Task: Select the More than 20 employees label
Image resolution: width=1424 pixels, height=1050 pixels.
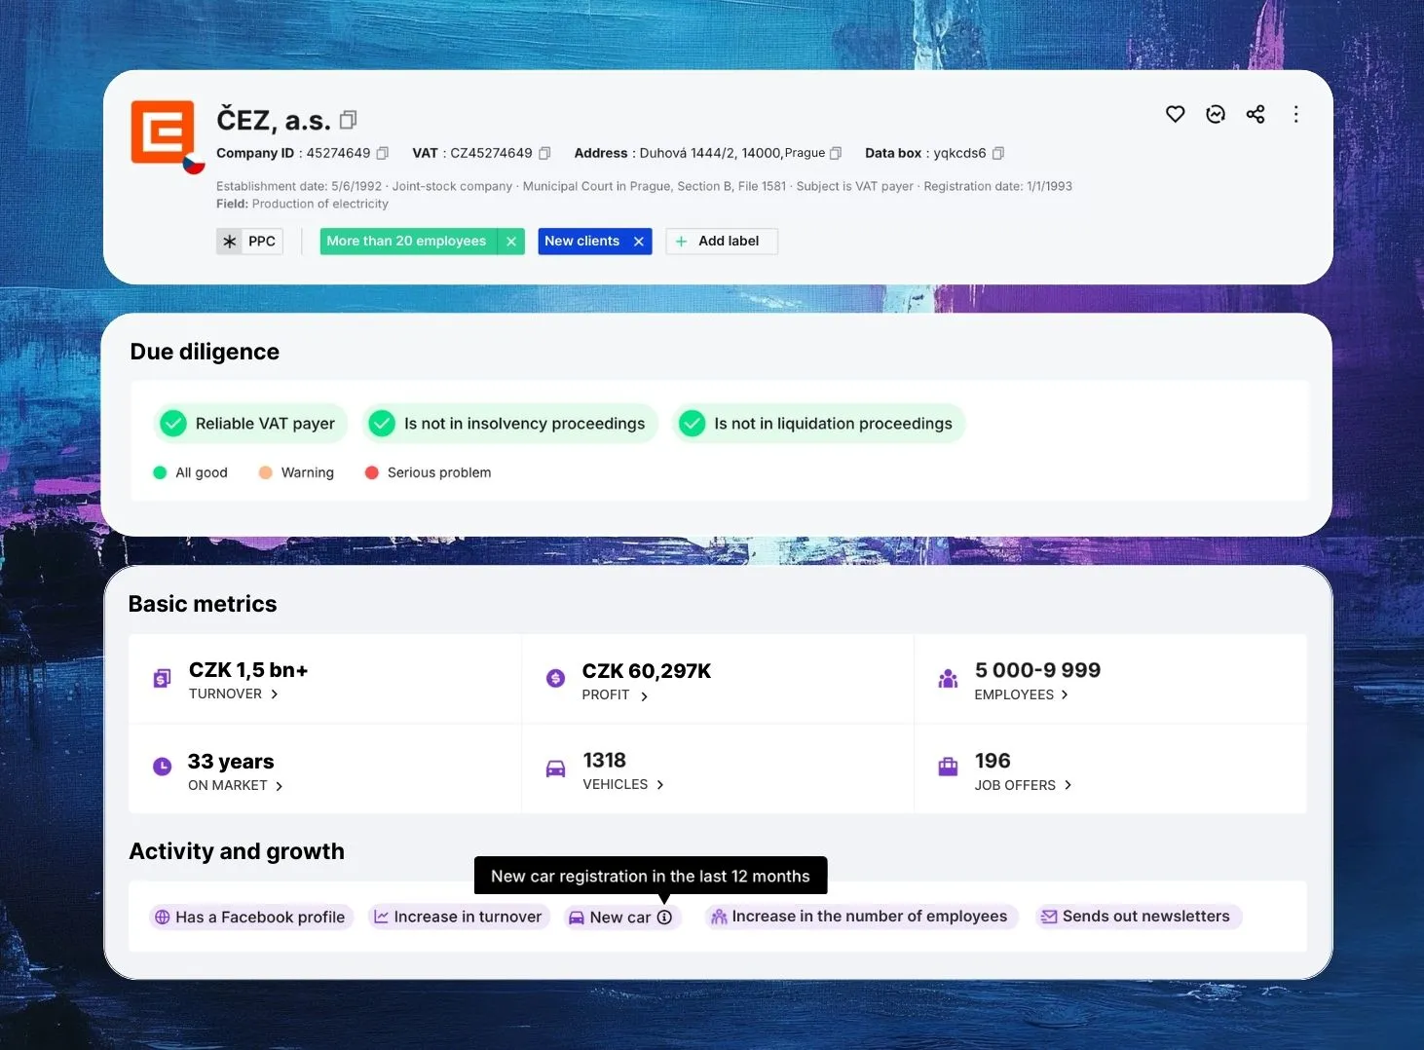Action: [x=406, y=241]
